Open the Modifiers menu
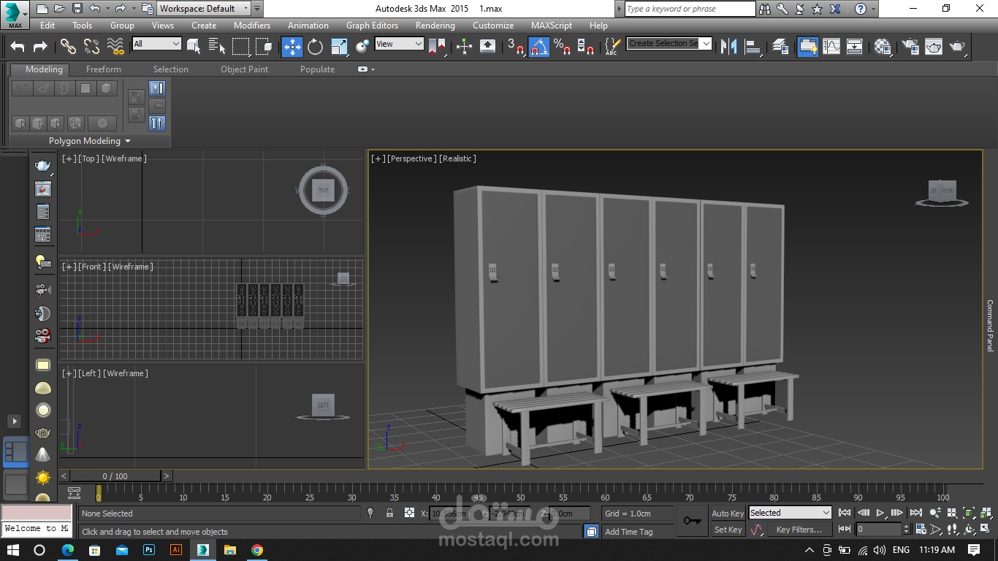Image resolution: width=998 pixels, height=561 pixels. click(251, 25)
